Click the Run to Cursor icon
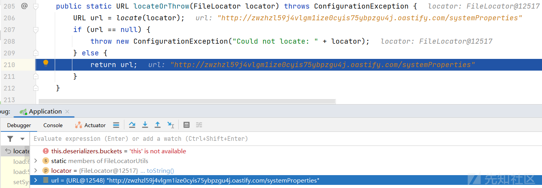Viewport: 542px width, 188px height. point(170,125)
